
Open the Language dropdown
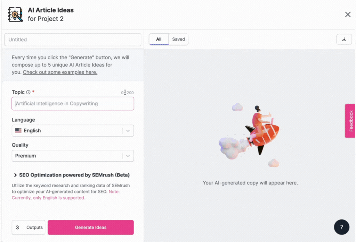[128, 131]
